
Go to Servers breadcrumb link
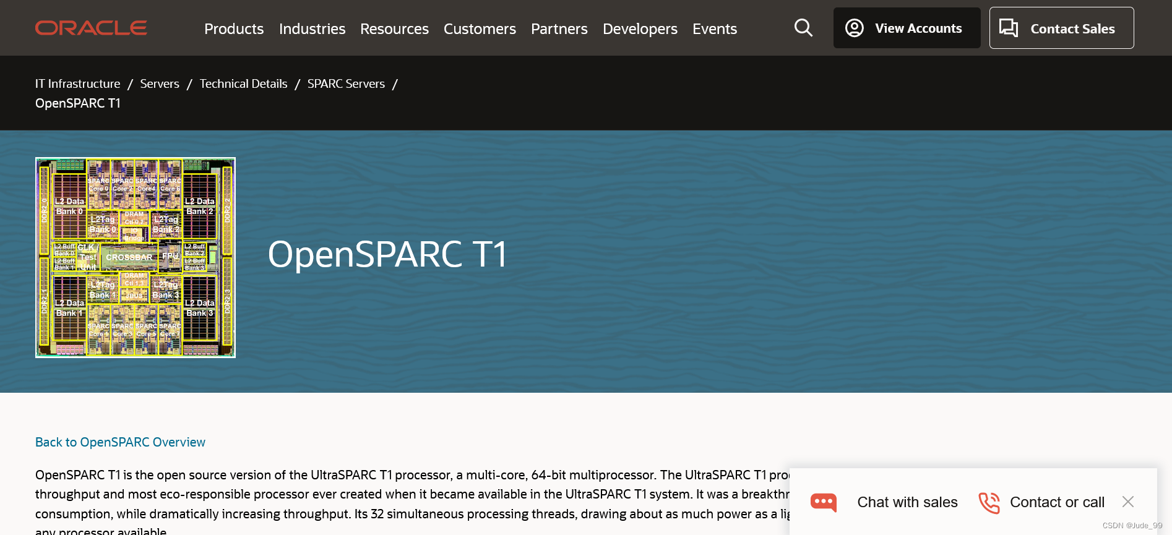pyautogui.click(x=160, y=83)
